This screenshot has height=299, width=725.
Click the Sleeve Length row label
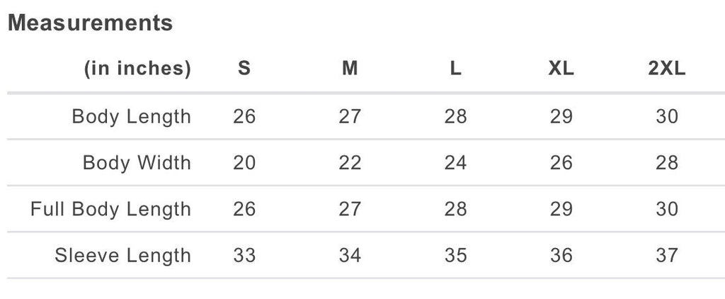[x=122, y=255]
